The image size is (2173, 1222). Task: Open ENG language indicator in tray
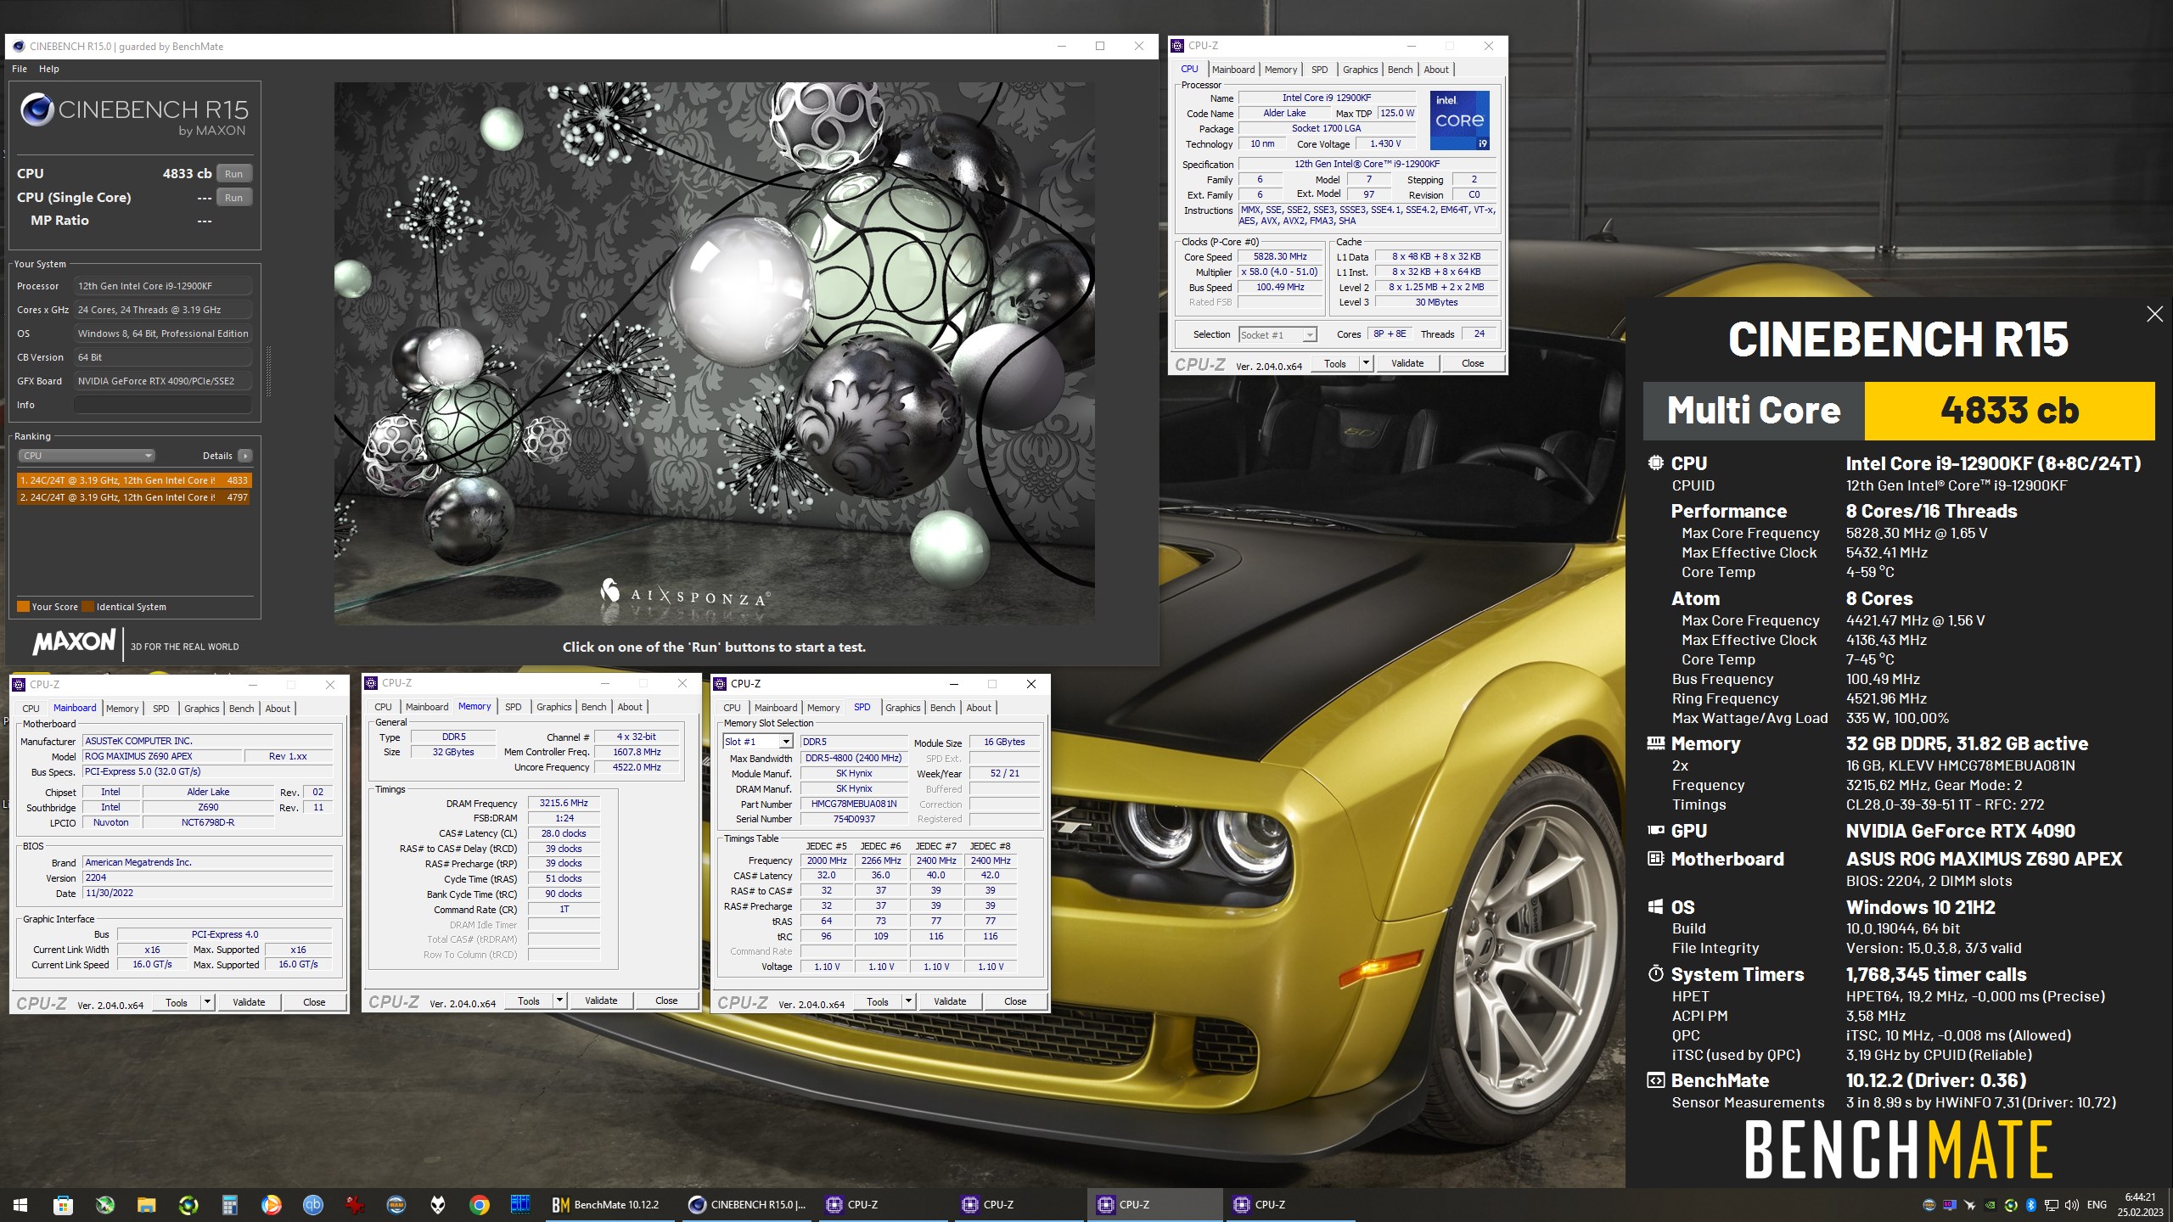click(x=2097, y=1205)
